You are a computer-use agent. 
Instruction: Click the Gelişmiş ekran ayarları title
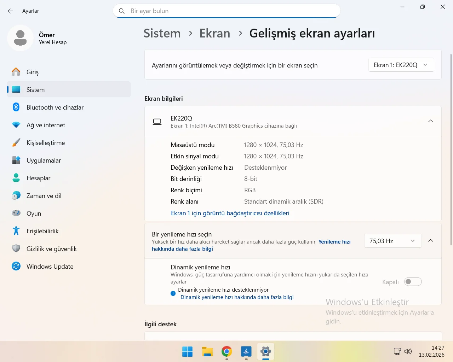coord(312,33)
